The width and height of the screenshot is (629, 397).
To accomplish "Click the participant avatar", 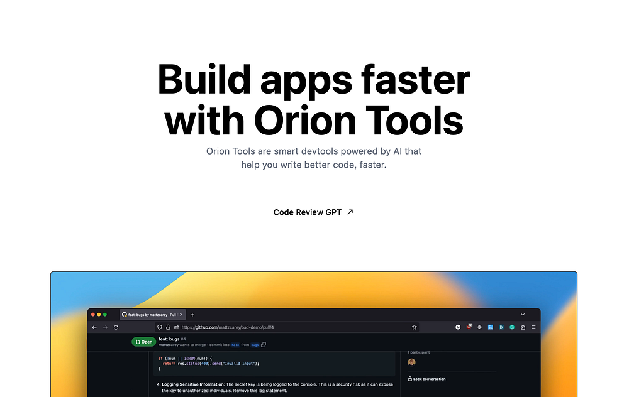I will 411,362.
